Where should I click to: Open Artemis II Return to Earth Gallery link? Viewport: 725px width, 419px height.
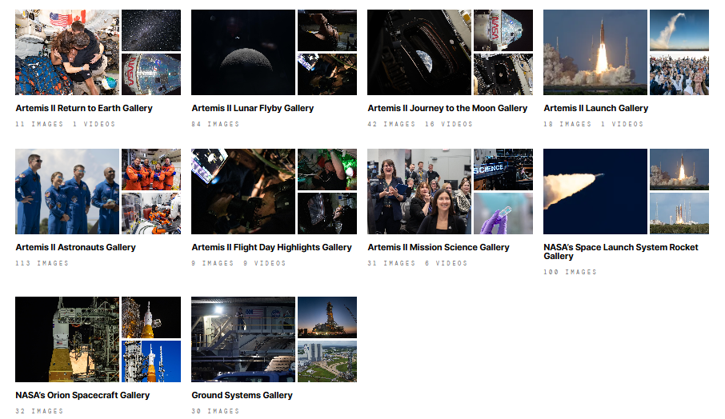point(84,108)
